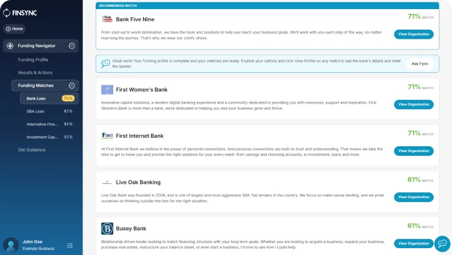
Task: View Organization for First Internet Bank
Action: pyautogui.click(x=414, y=151)
